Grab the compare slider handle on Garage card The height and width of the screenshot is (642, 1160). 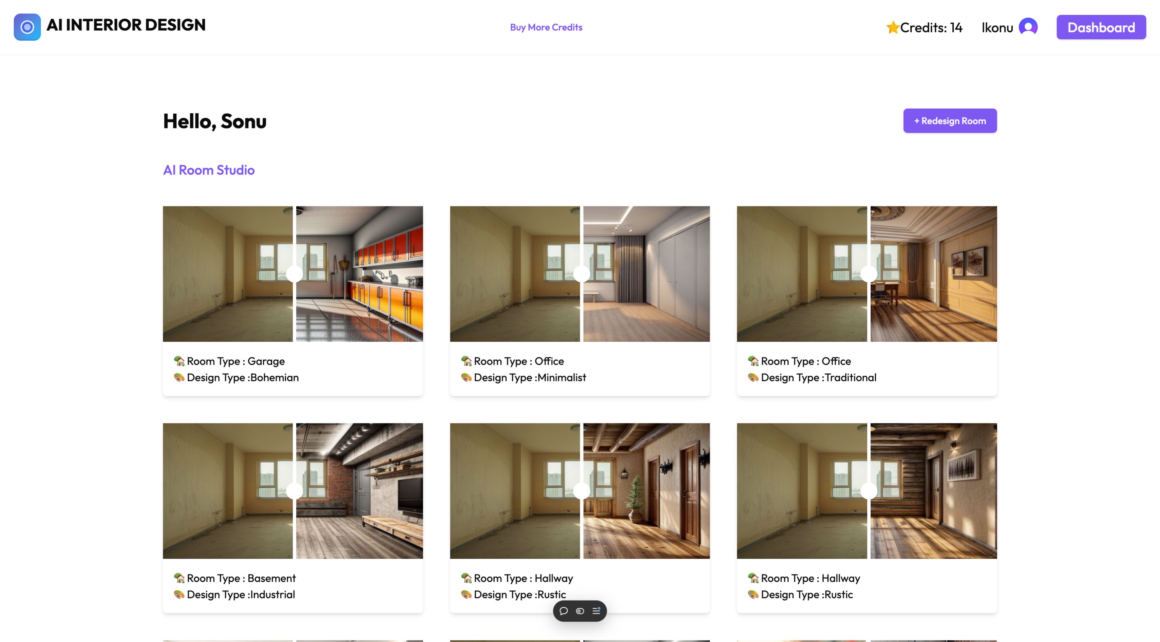[x=294, y=274]
